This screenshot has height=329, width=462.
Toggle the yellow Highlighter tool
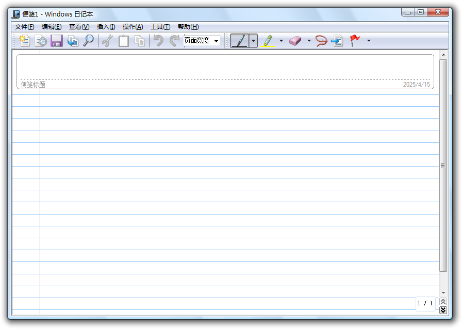tap(268, 41)
